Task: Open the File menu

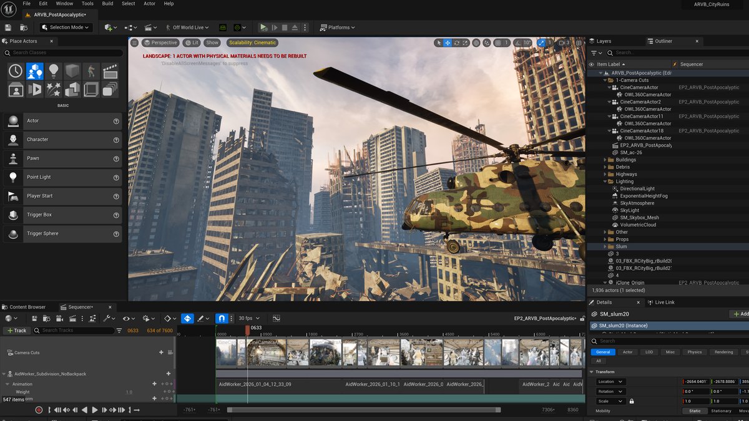Action: (x=26, y=4)
